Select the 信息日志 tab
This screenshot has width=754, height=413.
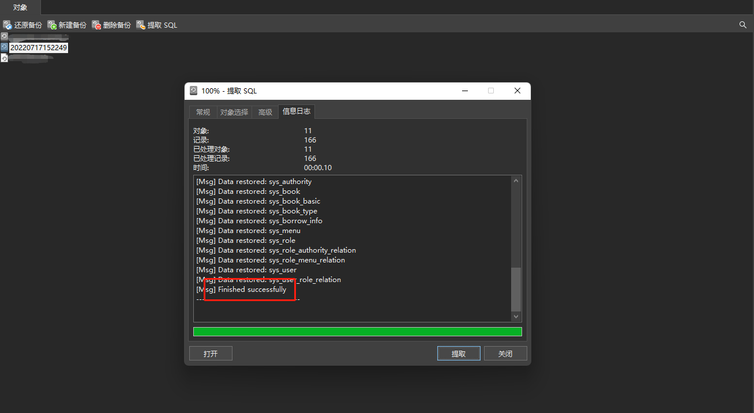(297, 111)
